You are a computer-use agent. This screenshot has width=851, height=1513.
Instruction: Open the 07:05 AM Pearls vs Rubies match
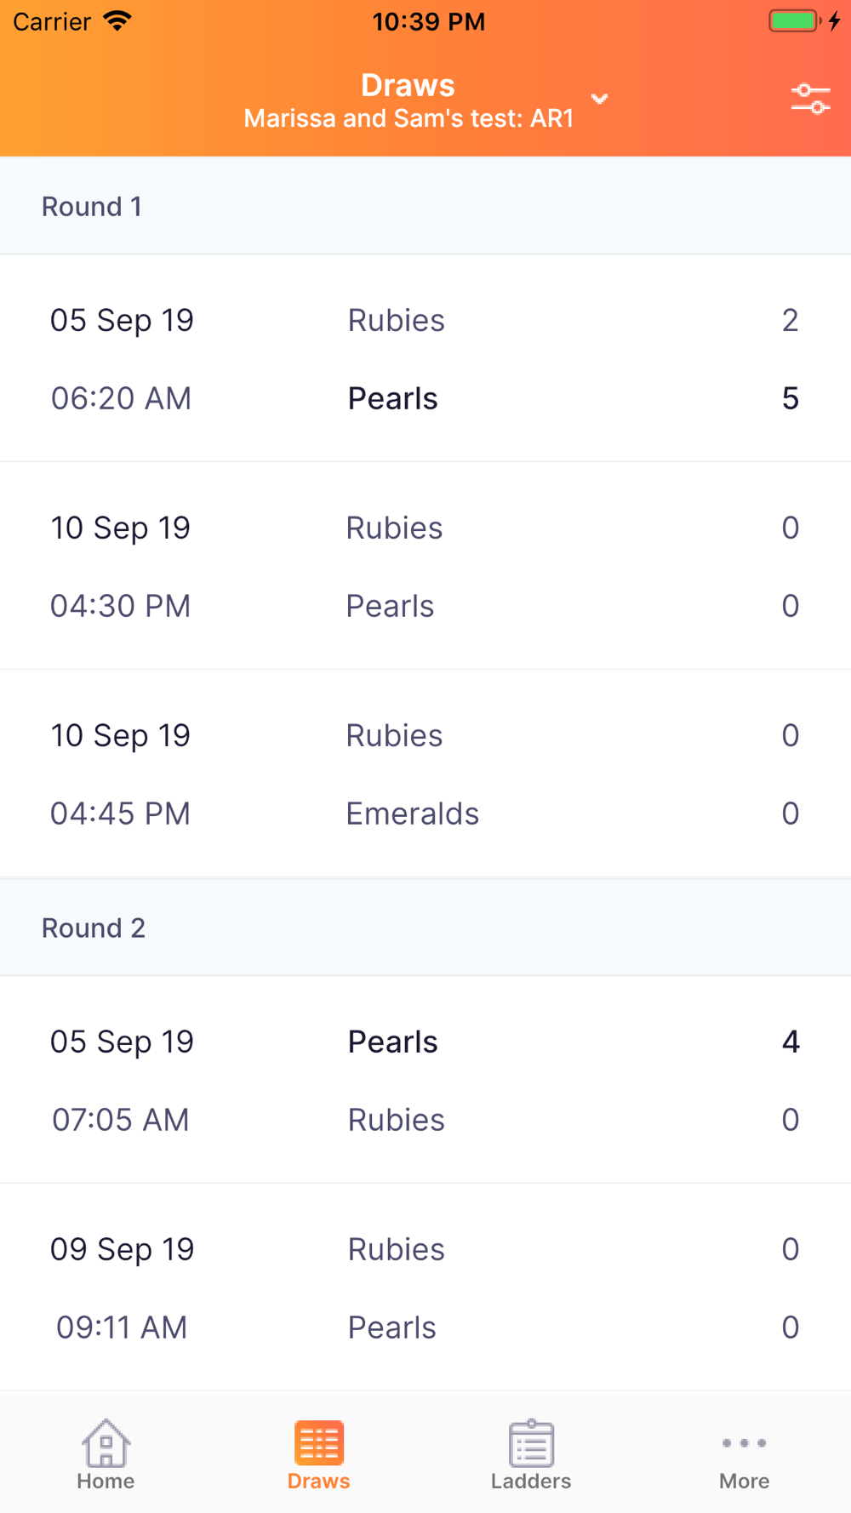(x=425, y=1080)
